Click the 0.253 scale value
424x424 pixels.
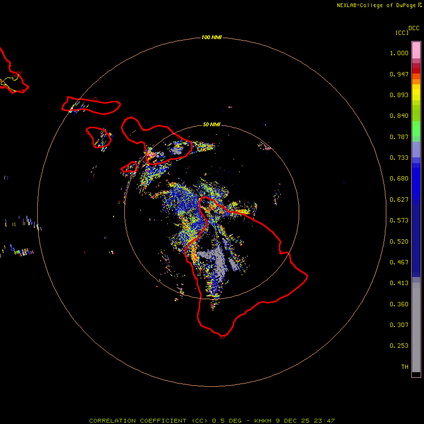(399, 346)
